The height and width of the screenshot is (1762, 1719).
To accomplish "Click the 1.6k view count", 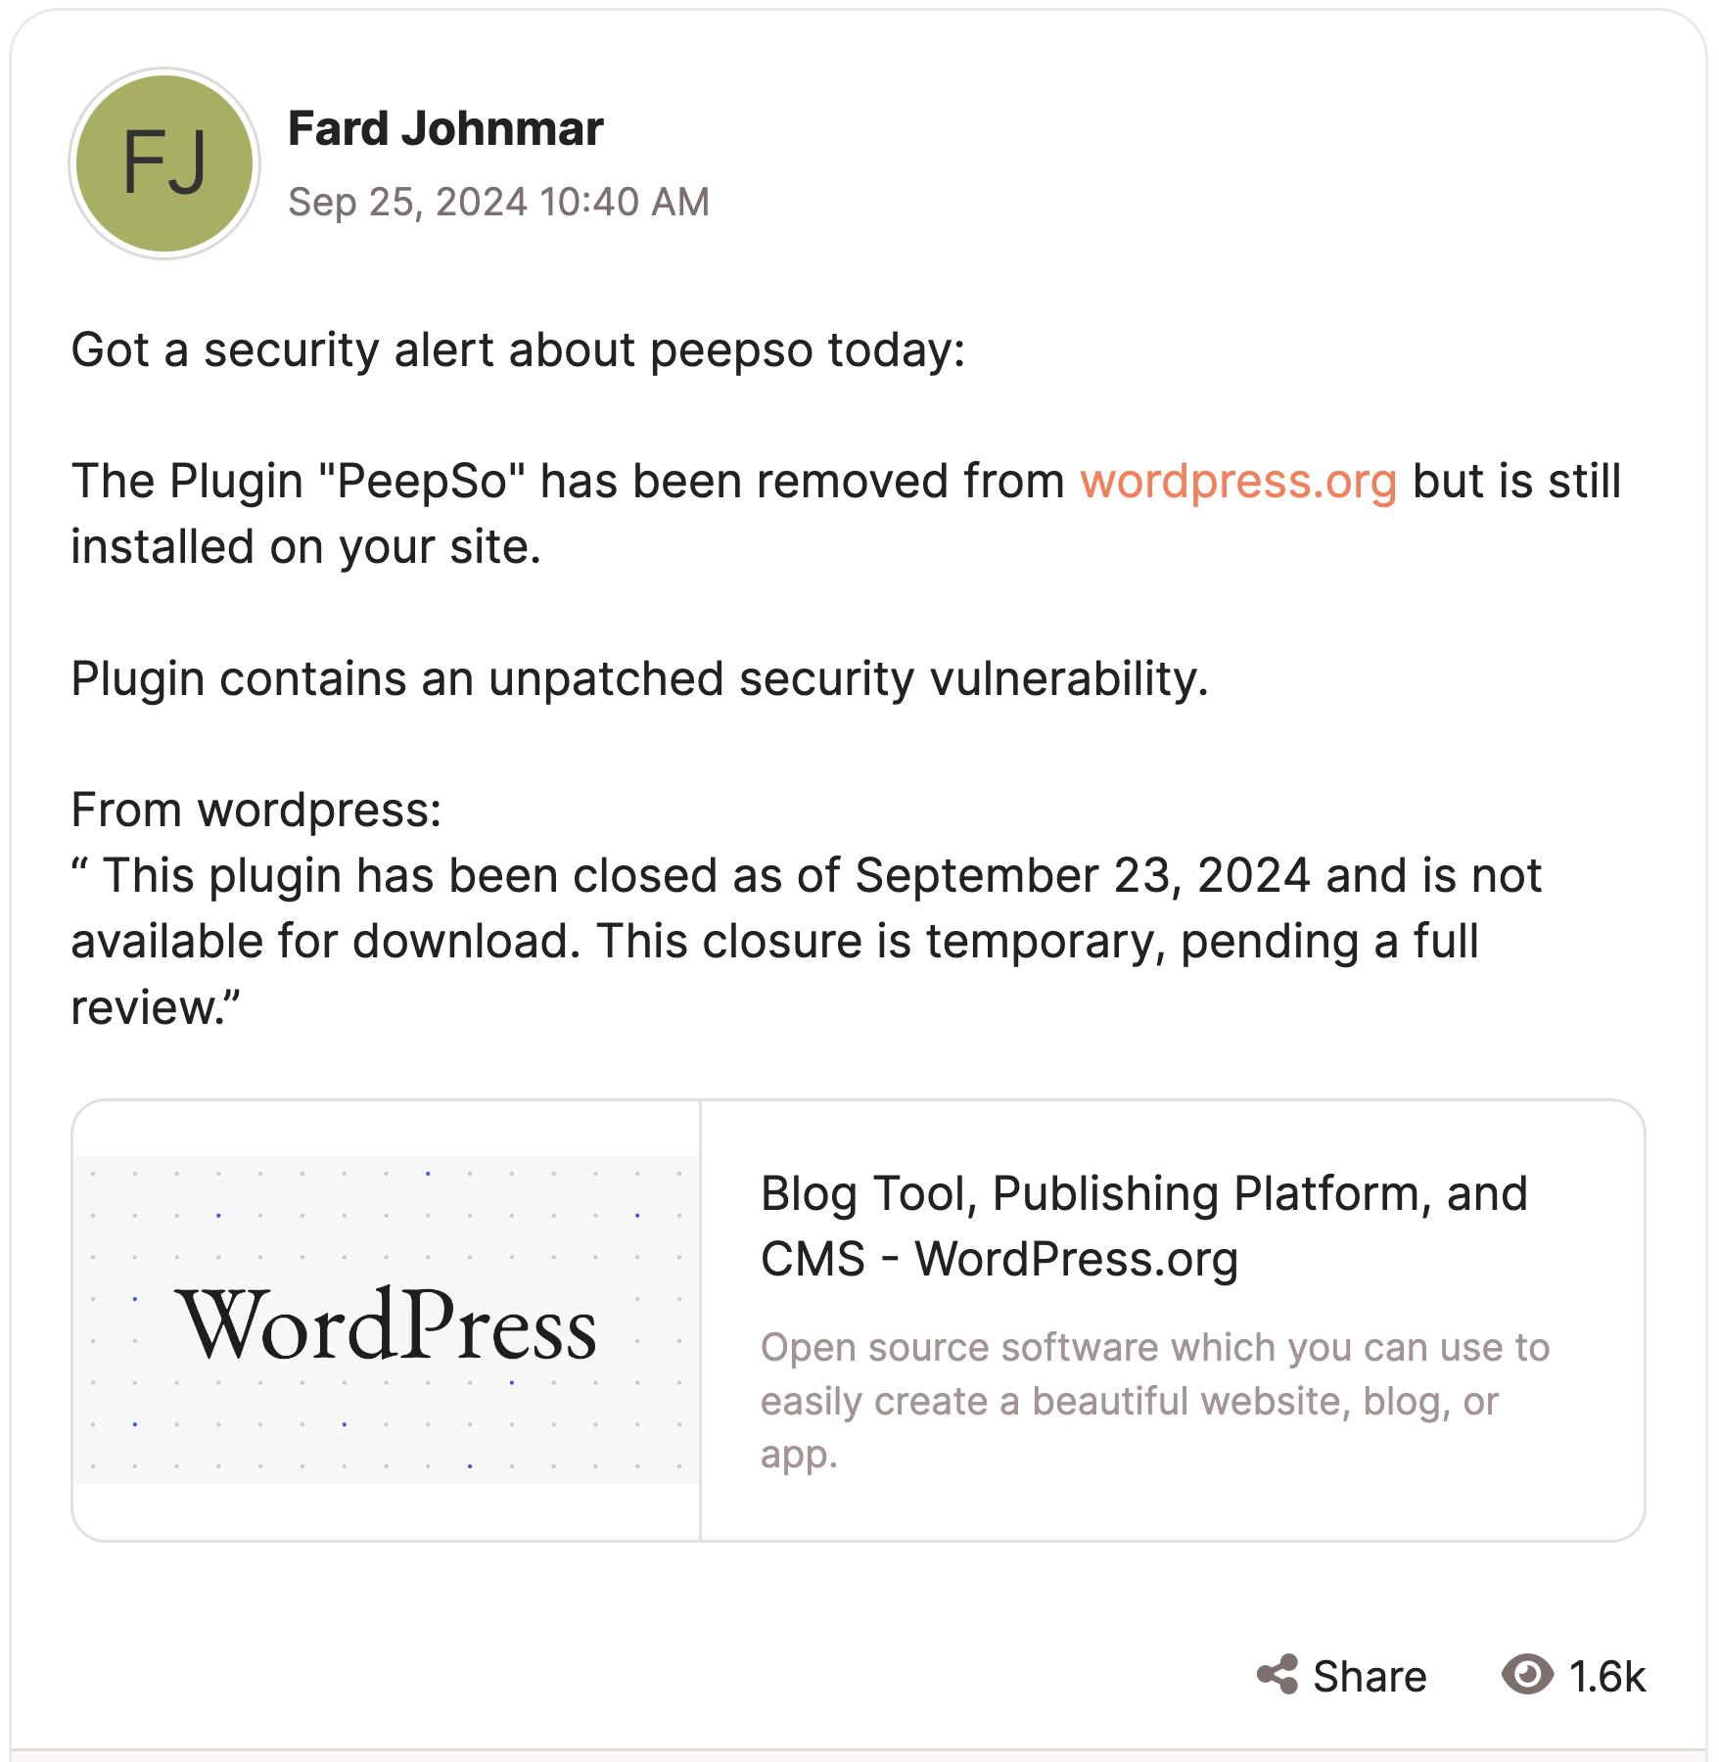I will 1607,1677.
